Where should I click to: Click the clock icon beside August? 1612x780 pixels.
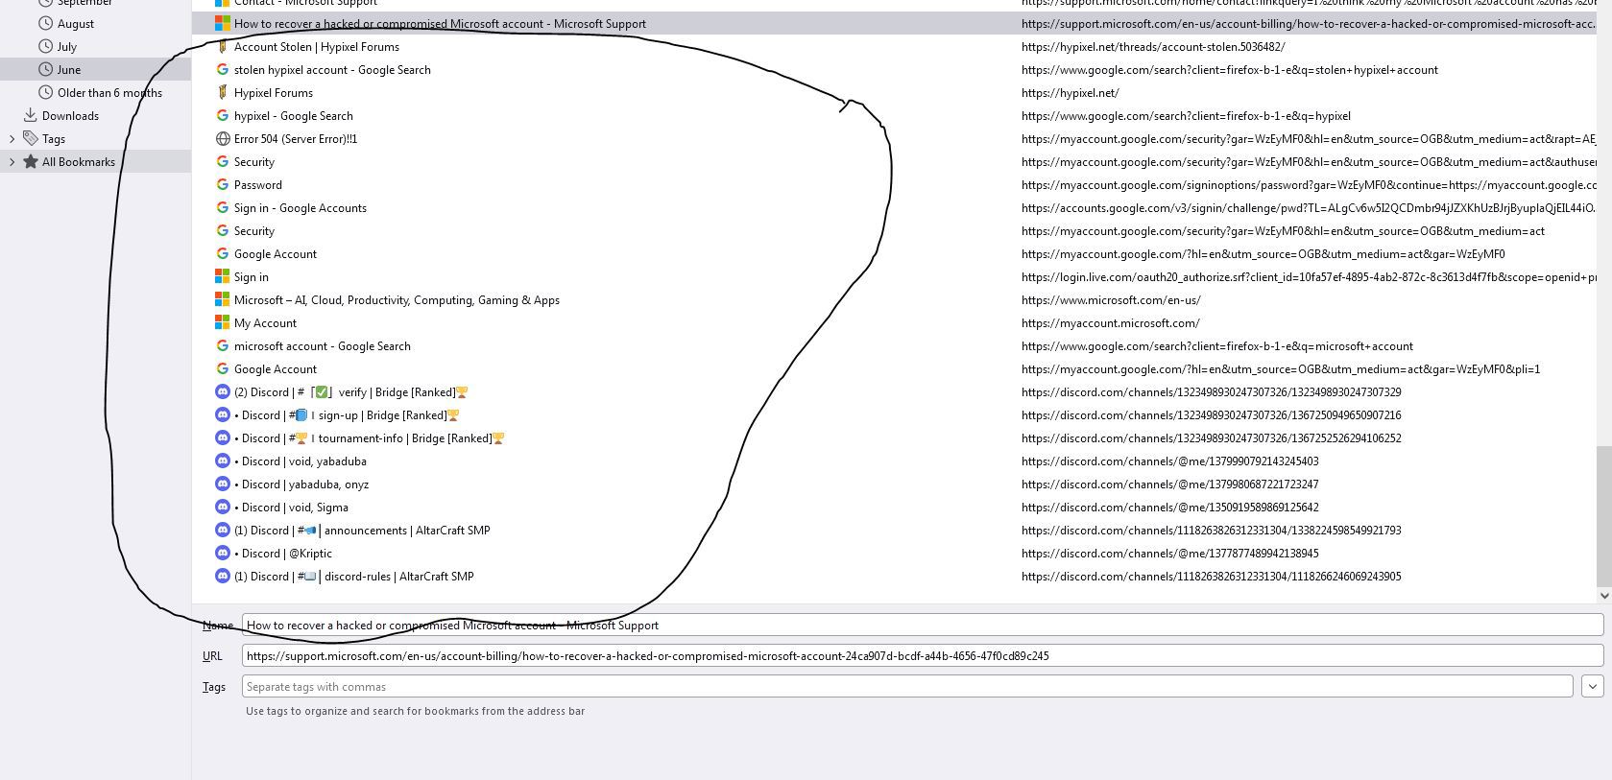(45, 23)
